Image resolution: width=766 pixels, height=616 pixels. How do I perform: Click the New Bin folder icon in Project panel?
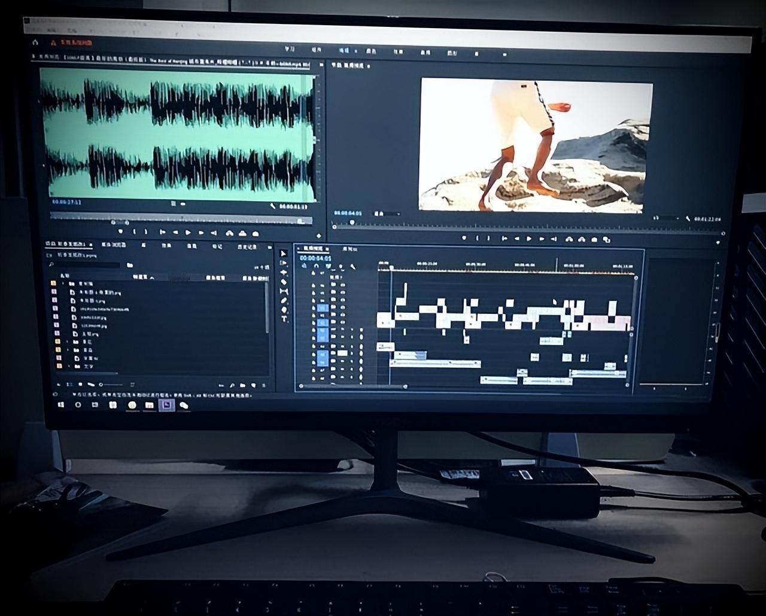point(244,385)
